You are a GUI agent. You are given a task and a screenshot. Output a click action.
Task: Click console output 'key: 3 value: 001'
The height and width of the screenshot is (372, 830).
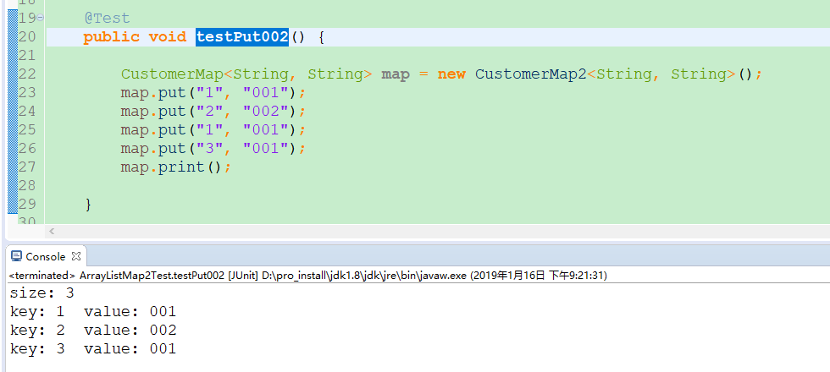coord(92,348)
